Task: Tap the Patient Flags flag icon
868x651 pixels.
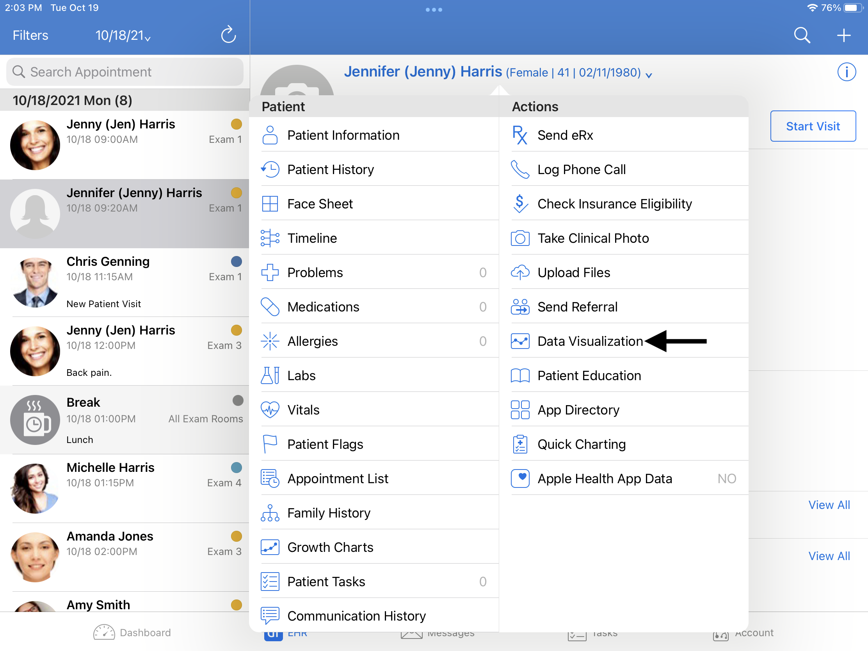Action: click(x=270, y=444)
